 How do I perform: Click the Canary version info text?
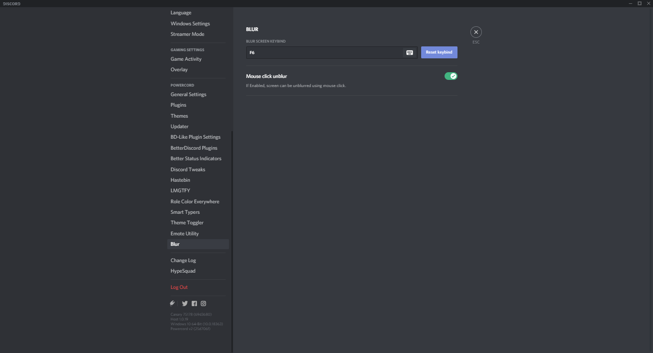[x=191, y=314]
